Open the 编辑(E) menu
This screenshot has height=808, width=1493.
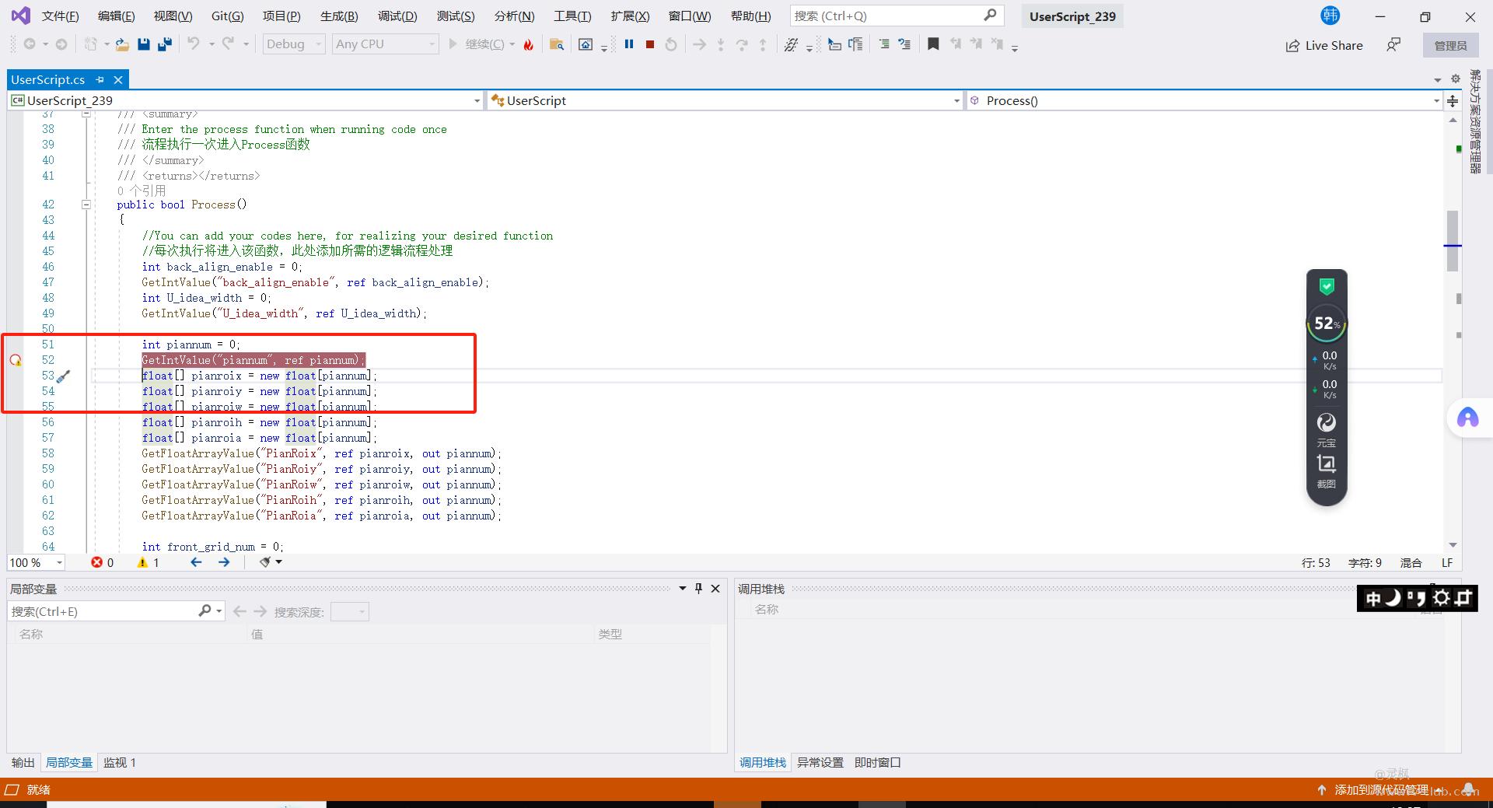(x=116, y=16)
